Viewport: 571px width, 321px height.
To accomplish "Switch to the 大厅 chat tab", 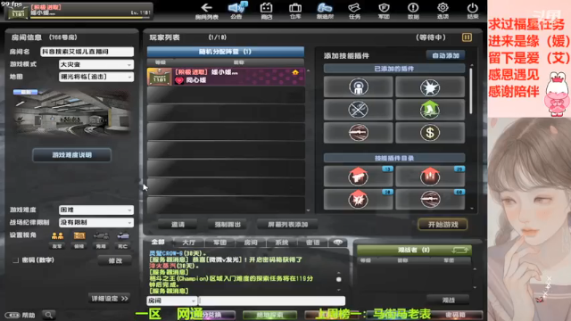I will coord(188,243).
